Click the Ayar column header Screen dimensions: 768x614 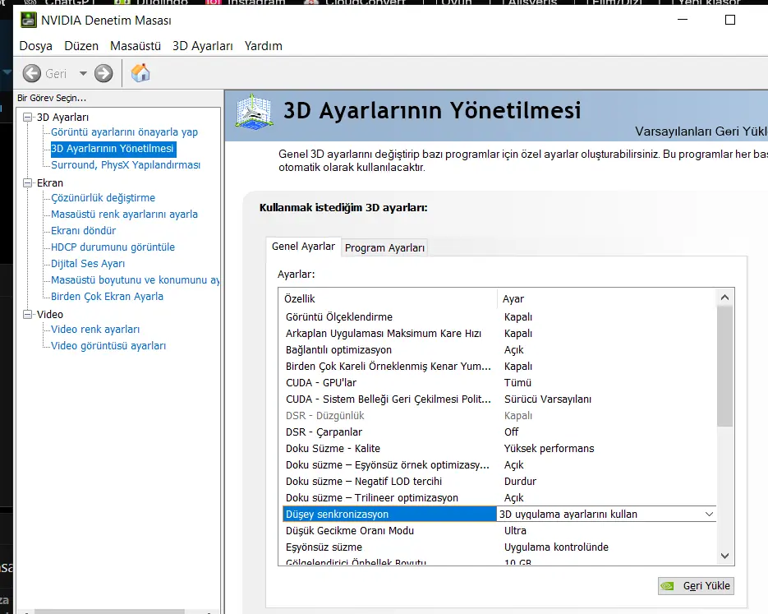pos(606,298)
